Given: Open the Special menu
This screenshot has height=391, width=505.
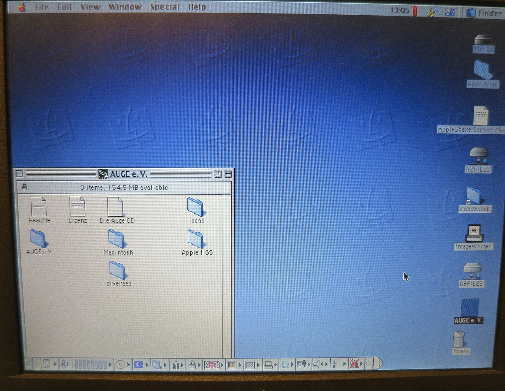Looking at the screenshot, I should click(165, 7).
